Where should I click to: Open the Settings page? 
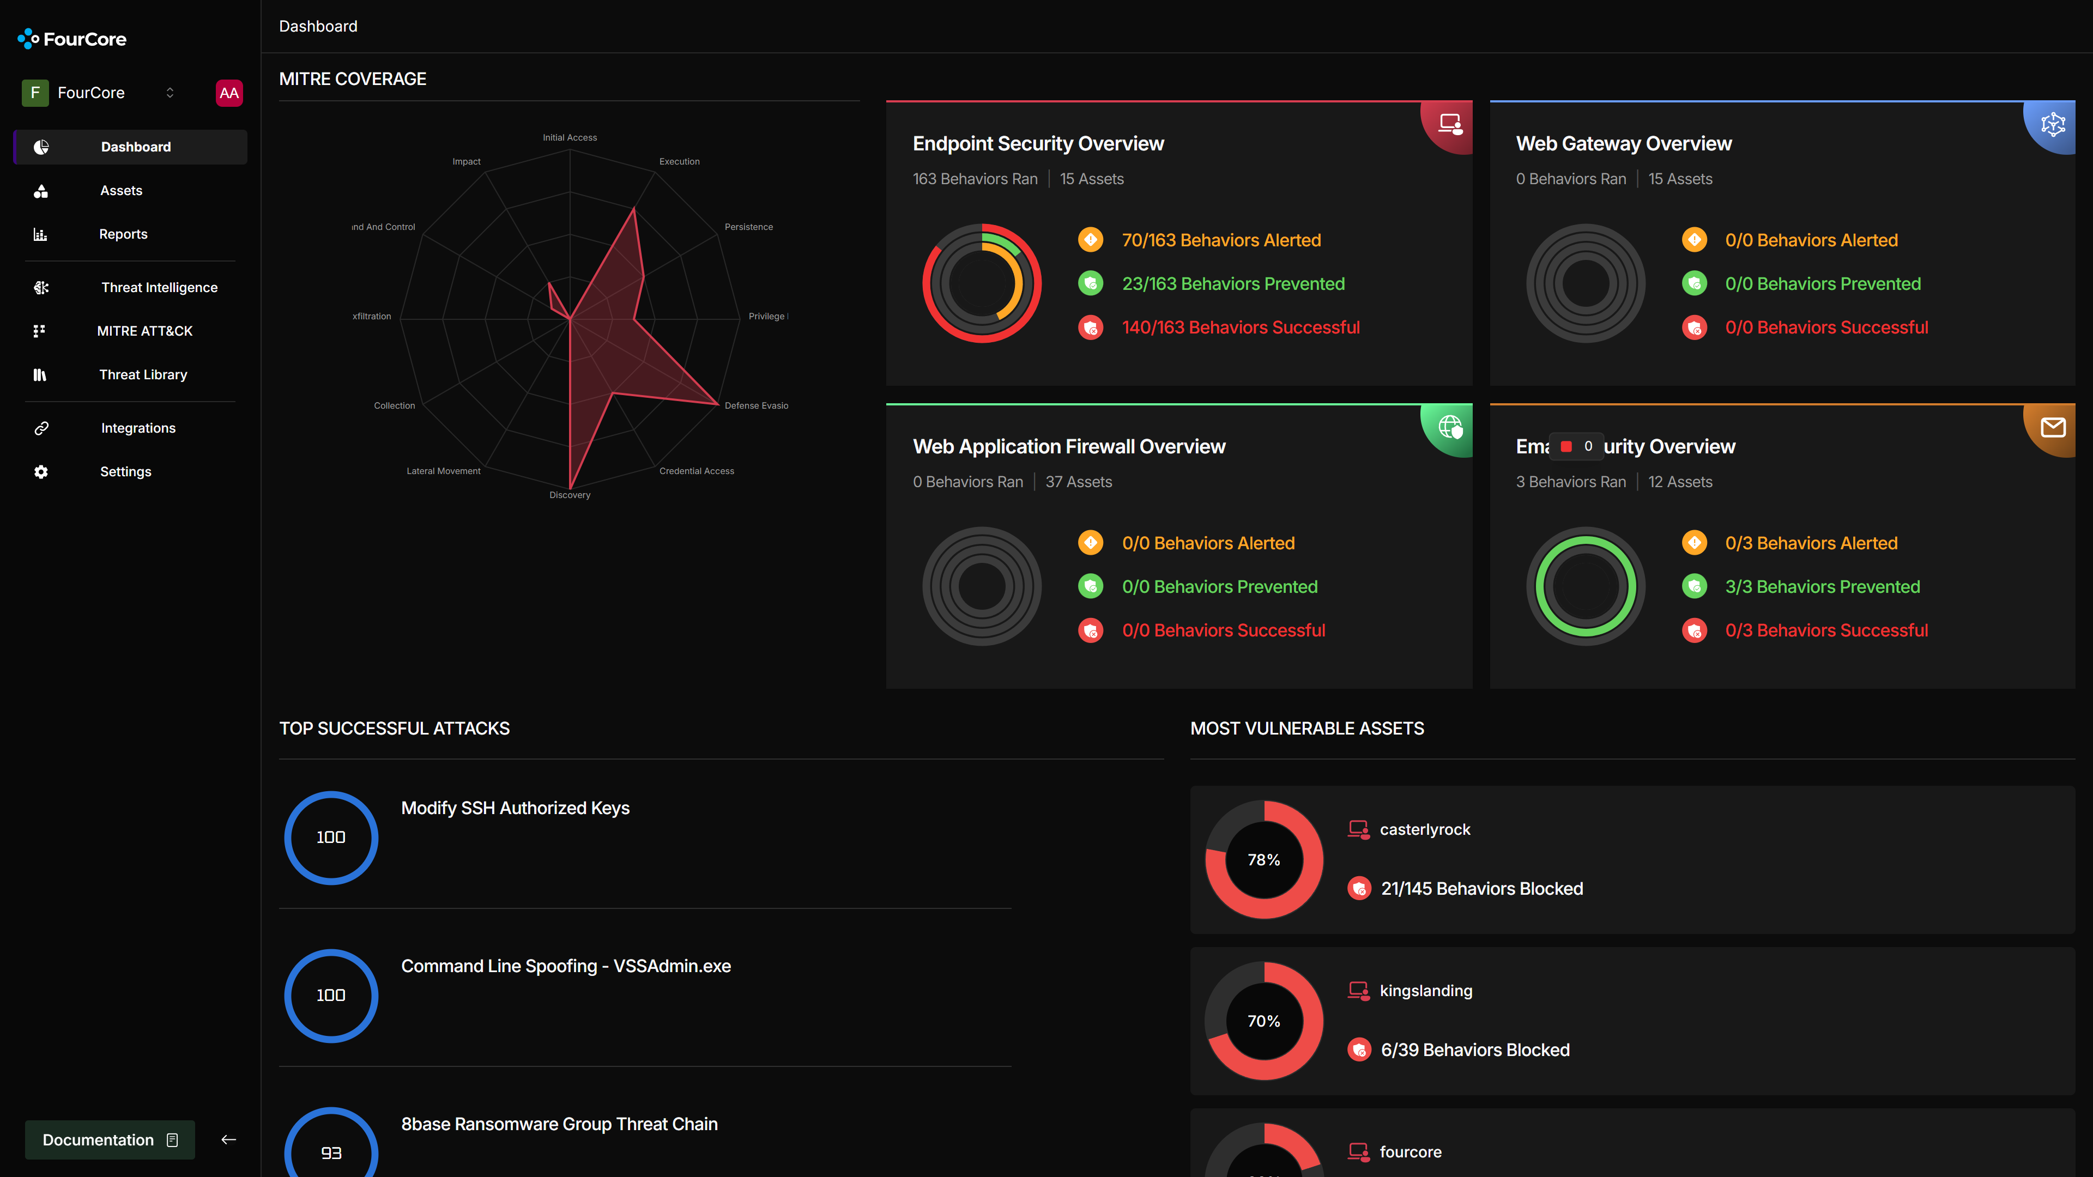click(125, 472)
